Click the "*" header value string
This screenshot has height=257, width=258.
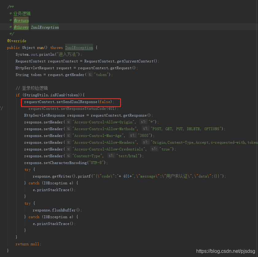(x=151, y=122)
